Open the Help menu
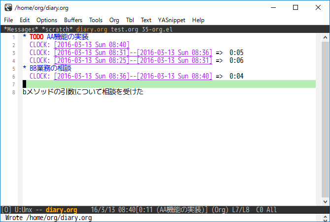 coord(198,20)
